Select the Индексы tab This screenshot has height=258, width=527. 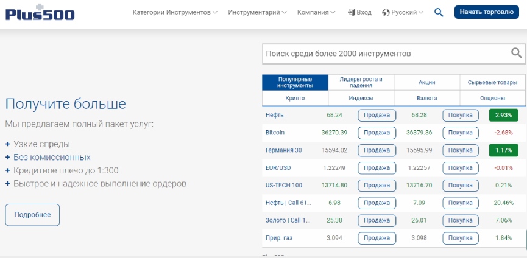click(x=361, y=98)
